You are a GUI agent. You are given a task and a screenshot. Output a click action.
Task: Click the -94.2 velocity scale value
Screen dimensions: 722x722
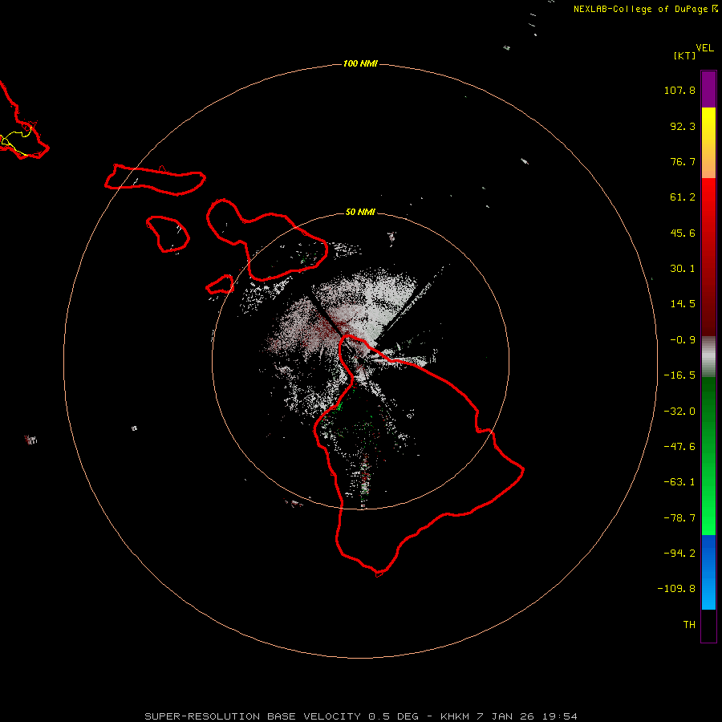pos(679,553)
